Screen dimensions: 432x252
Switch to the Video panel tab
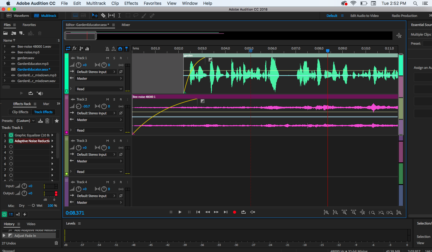(31, 224)
